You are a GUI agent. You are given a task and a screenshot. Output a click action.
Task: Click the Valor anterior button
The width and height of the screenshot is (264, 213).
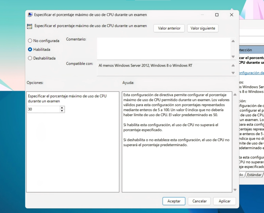(169, 28)
